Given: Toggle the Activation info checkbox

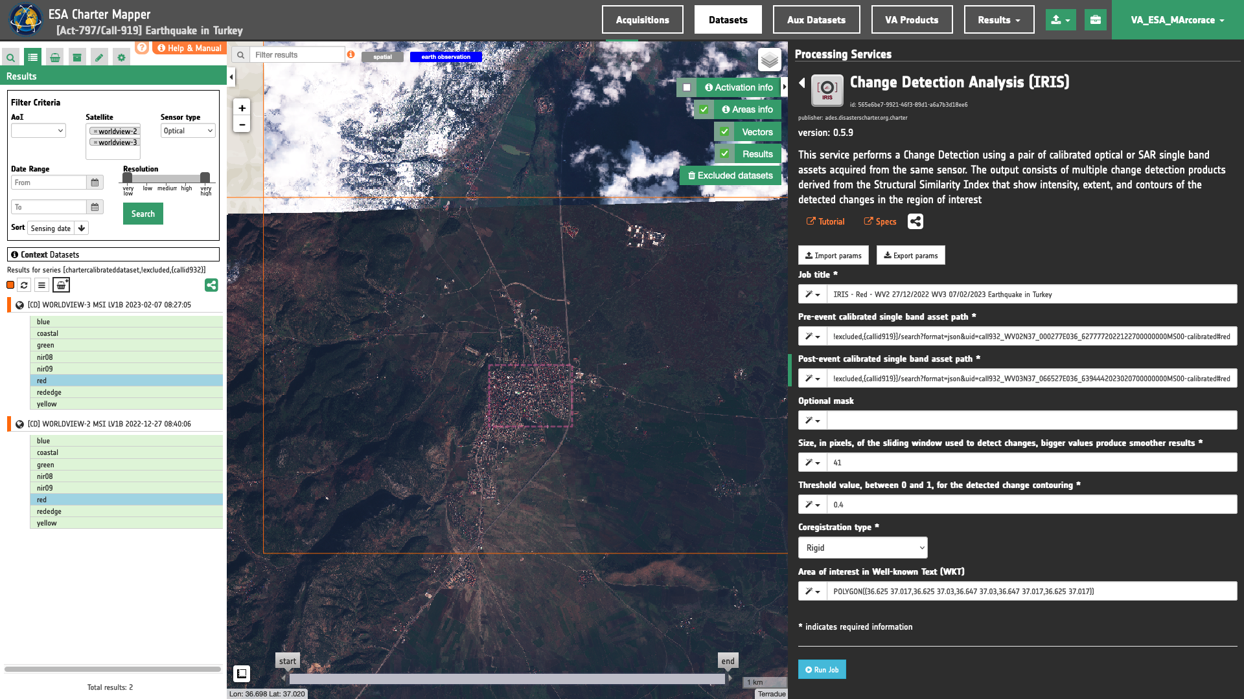Looking at the screenshot, I should click(x=687, y=87).
